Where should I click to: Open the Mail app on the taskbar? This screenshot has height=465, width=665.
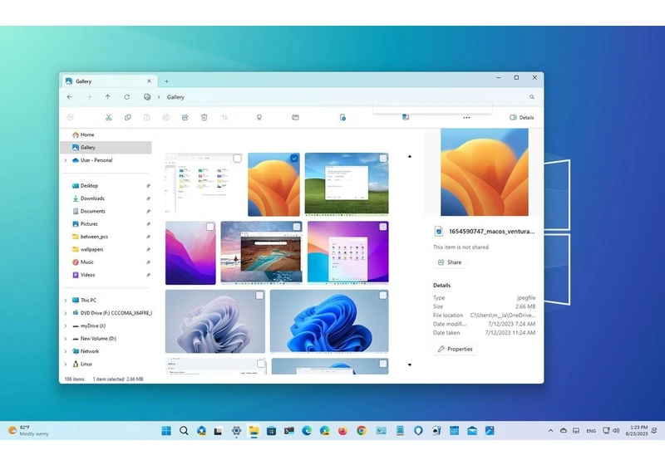472,431
